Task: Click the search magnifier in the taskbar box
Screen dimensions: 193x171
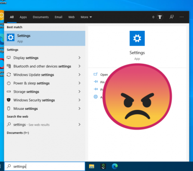Action: pyautogui.click(x=9, y=166)
